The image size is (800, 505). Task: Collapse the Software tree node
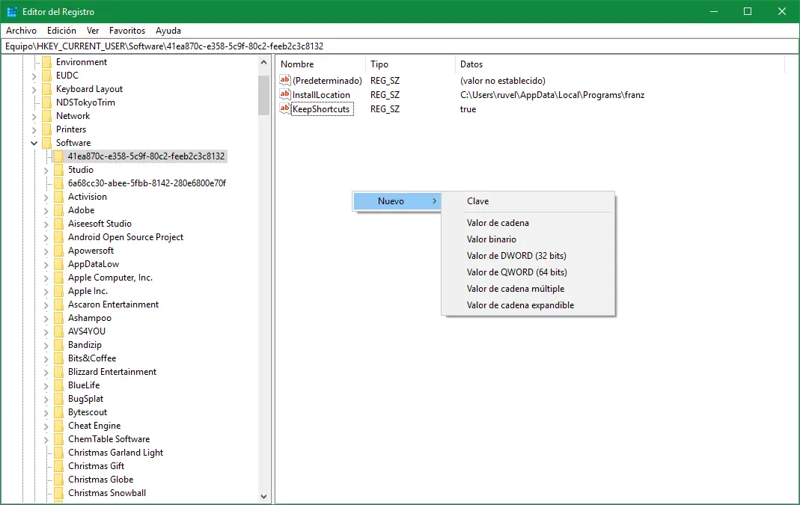pyautogui.click(x=34, y=143)
